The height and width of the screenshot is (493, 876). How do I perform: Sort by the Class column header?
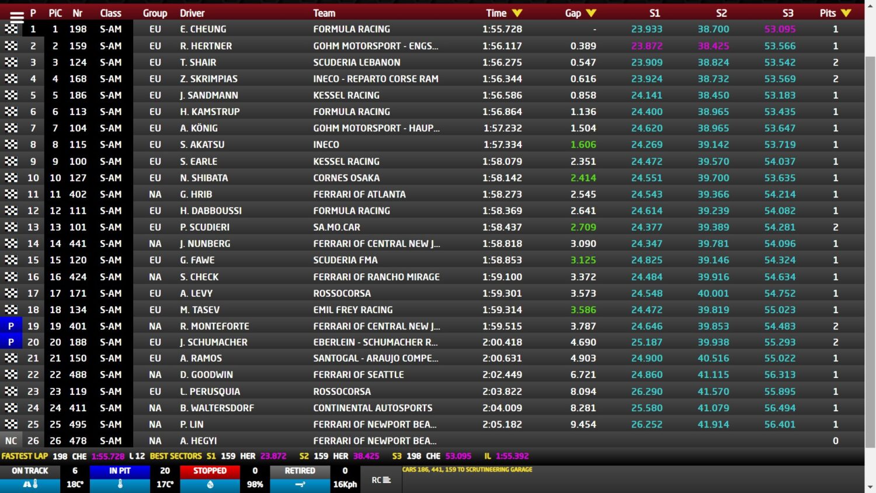click(110, 13)
